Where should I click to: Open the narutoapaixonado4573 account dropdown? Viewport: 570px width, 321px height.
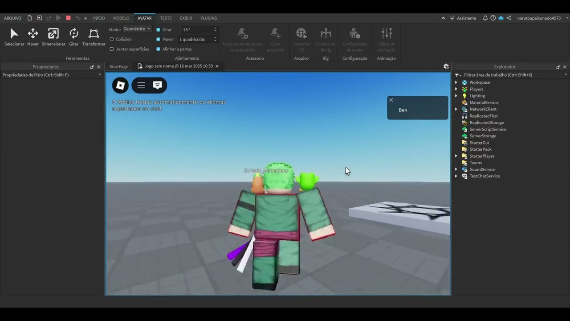point(541,18)
